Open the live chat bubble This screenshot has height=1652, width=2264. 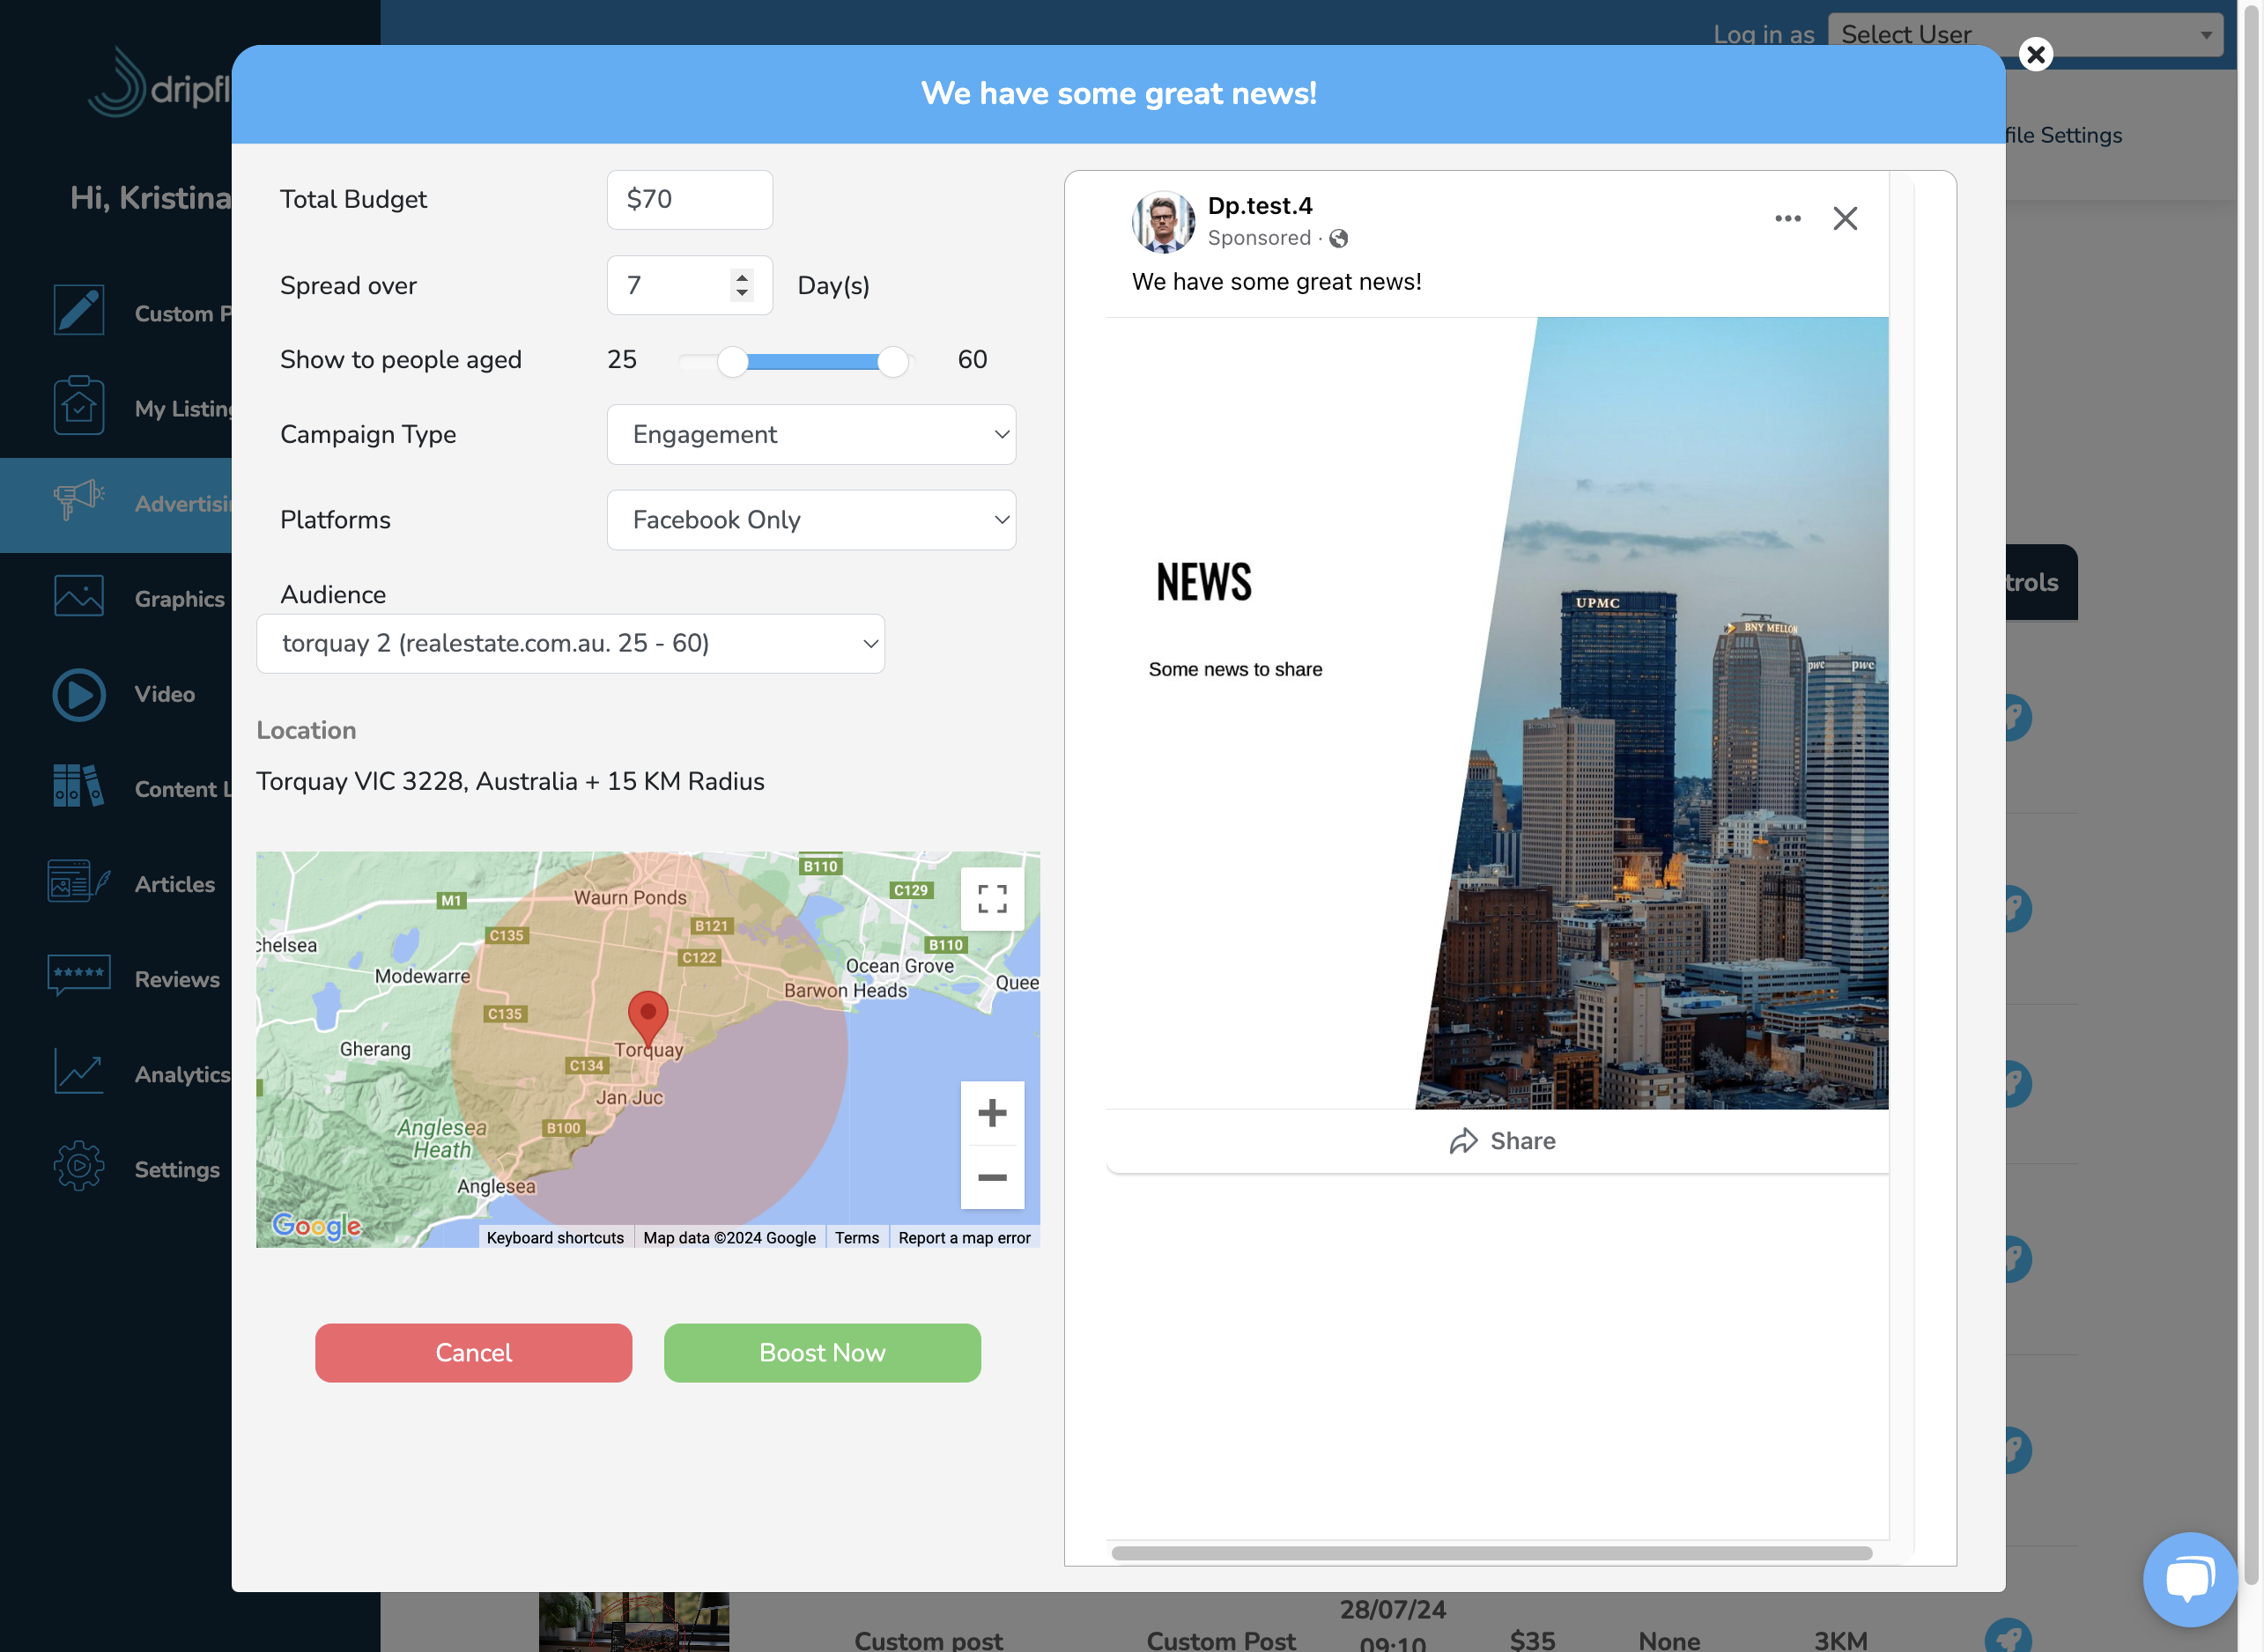pyautogui.click(x=2189, y=1581)
